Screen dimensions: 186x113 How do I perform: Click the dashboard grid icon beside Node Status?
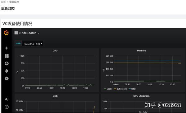tap(16, 33)
